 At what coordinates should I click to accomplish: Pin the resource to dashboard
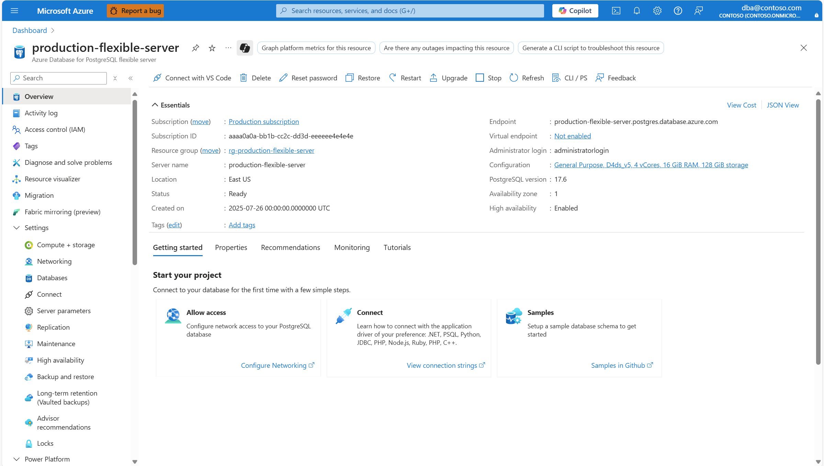(195, 48)
